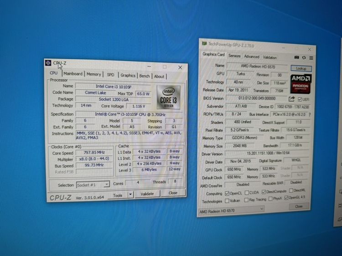Click the Package field Socket 1200 LGA
The width and height of the screenshot is (342, 256).
coord(114,99)
